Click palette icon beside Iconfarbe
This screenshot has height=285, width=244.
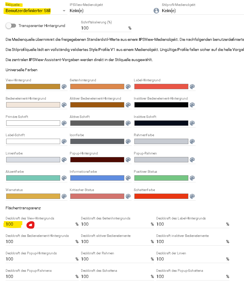(x=128, y=142)
